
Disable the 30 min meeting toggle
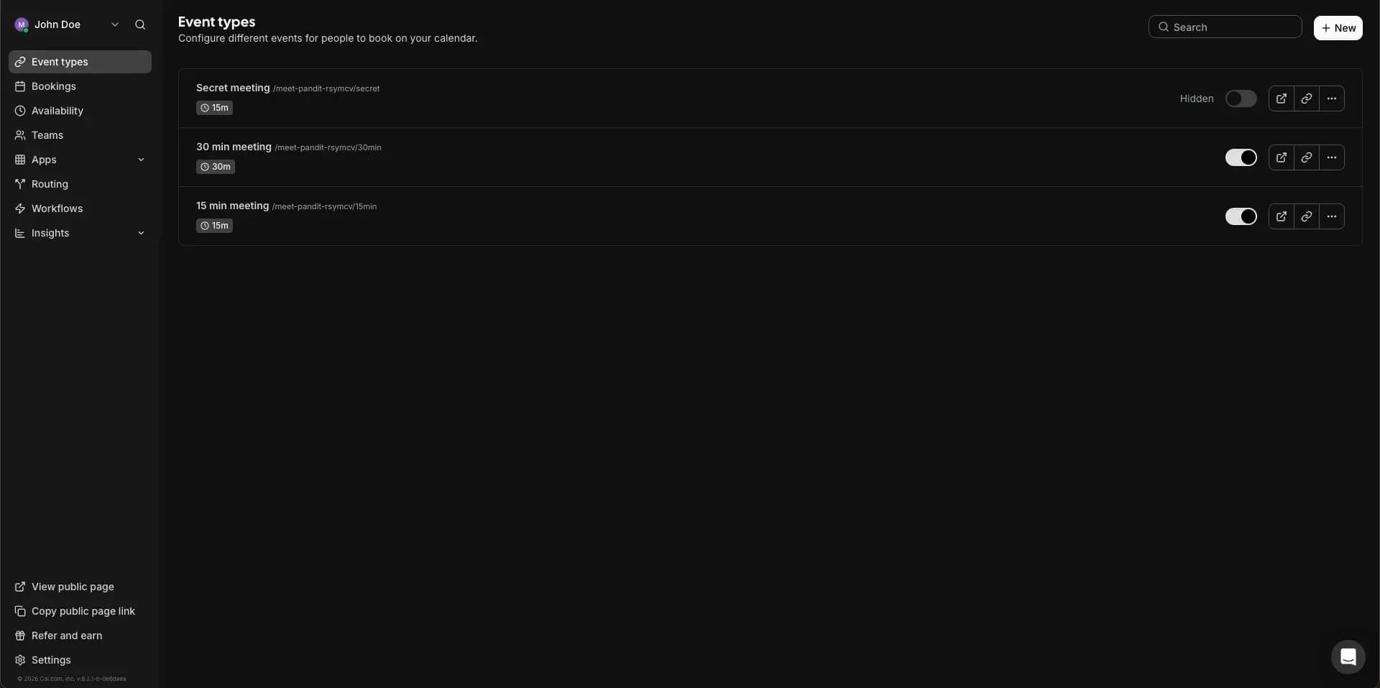click(1241, 157)
